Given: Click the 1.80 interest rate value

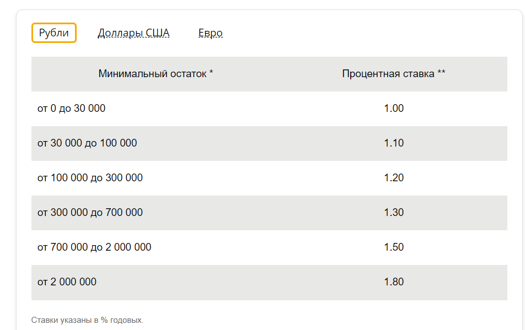Looking at the screenshot, I should pos(394,282).
